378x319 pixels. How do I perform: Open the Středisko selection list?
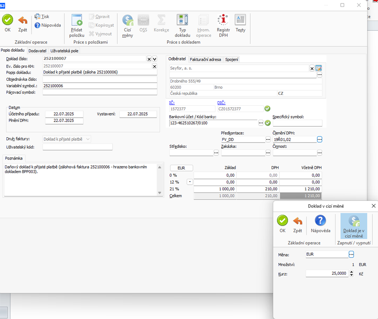pos(216,153)
